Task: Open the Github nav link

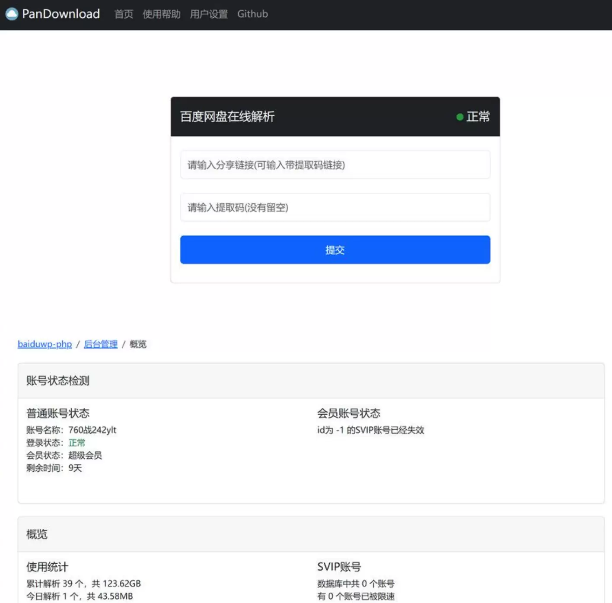Action: (x=252, y=14)
